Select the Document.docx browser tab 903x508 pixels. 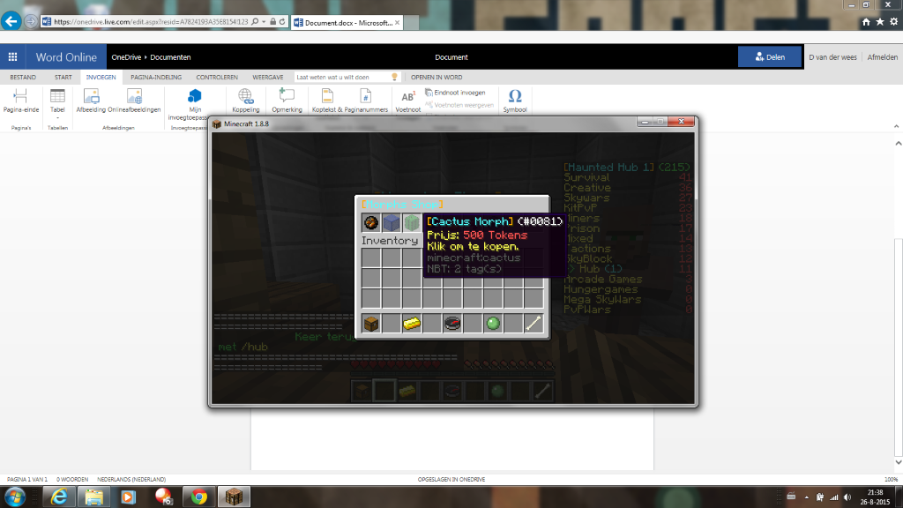[347, 22]
